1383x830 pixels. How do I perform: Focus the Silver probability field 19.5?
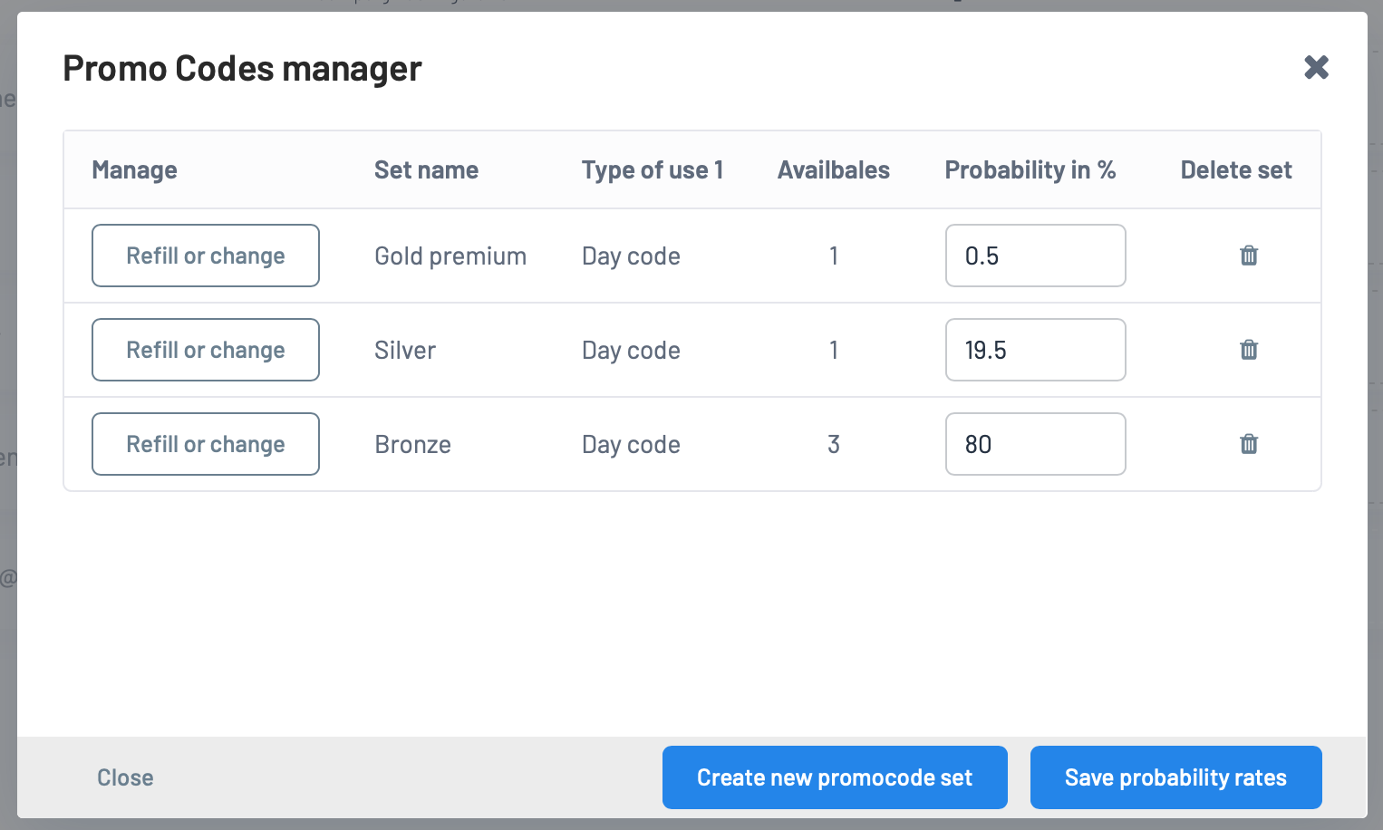[x=1035, y=350]
